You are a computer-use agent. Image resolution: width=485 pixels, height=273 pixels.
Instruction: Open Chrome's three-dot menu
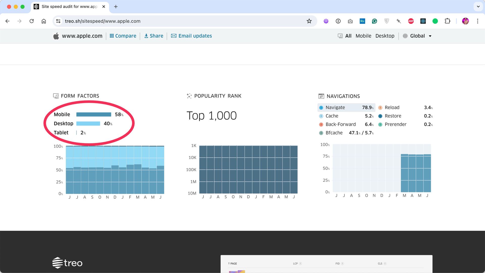(477, 21)
